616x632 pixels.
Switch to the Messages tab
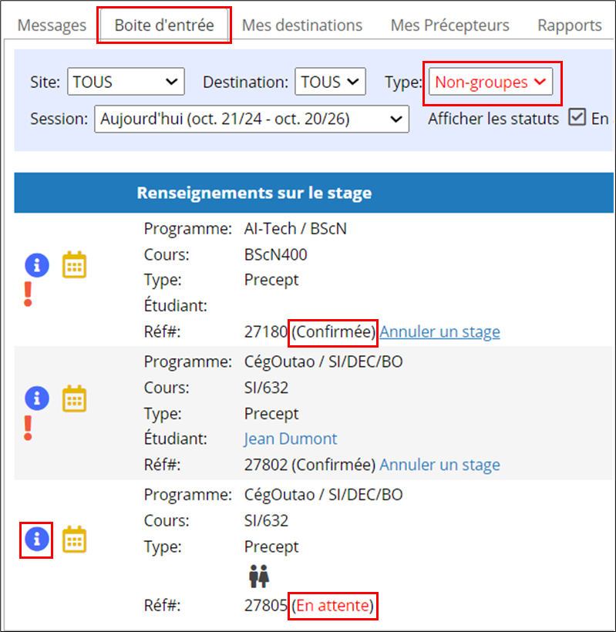52,25
